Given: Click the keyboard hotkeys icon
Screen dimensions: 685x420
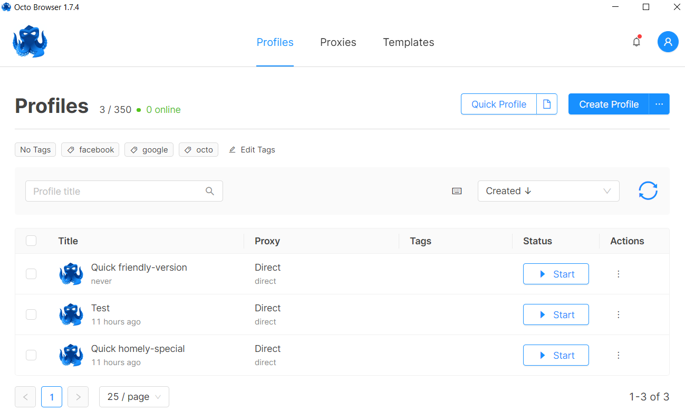Looking at the screenshot, I should [x=457, y=191].
